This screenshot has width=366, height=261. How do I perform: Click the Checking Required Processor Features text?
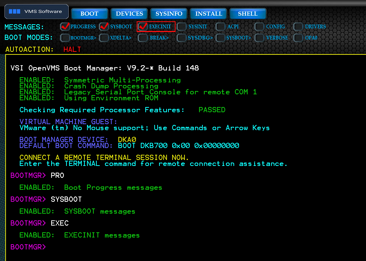pos(102,110)
